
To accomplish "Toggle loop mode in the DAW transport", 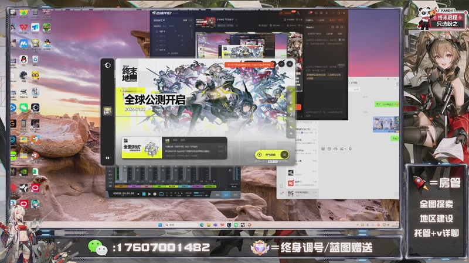I will coord(161,194).
